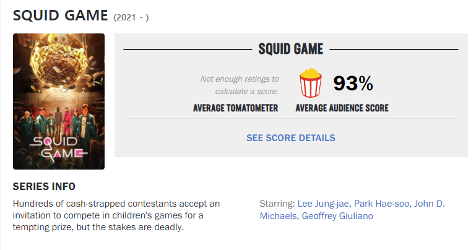
Task: Visit Geoffrey Giuliano's profile link
Action: pos(337,216)
